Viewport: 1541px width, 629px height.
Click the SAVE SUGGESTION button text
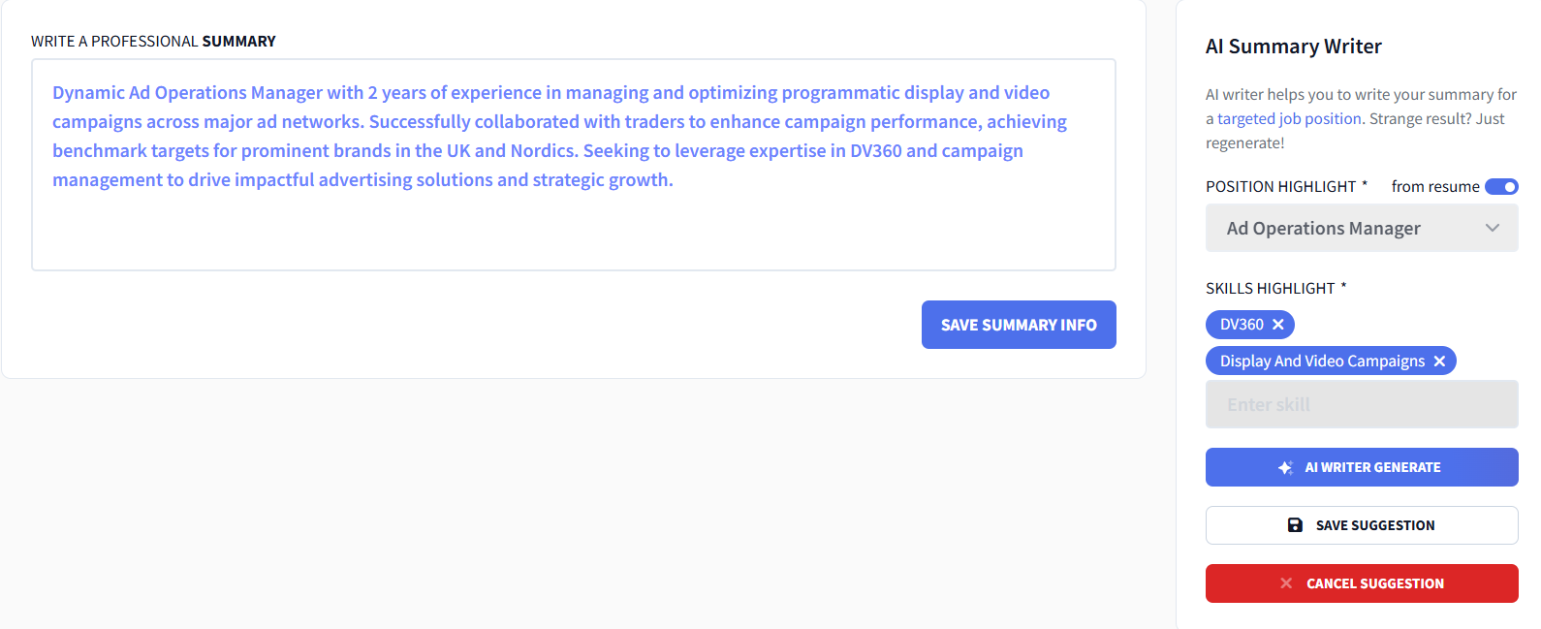(1374, 525)
